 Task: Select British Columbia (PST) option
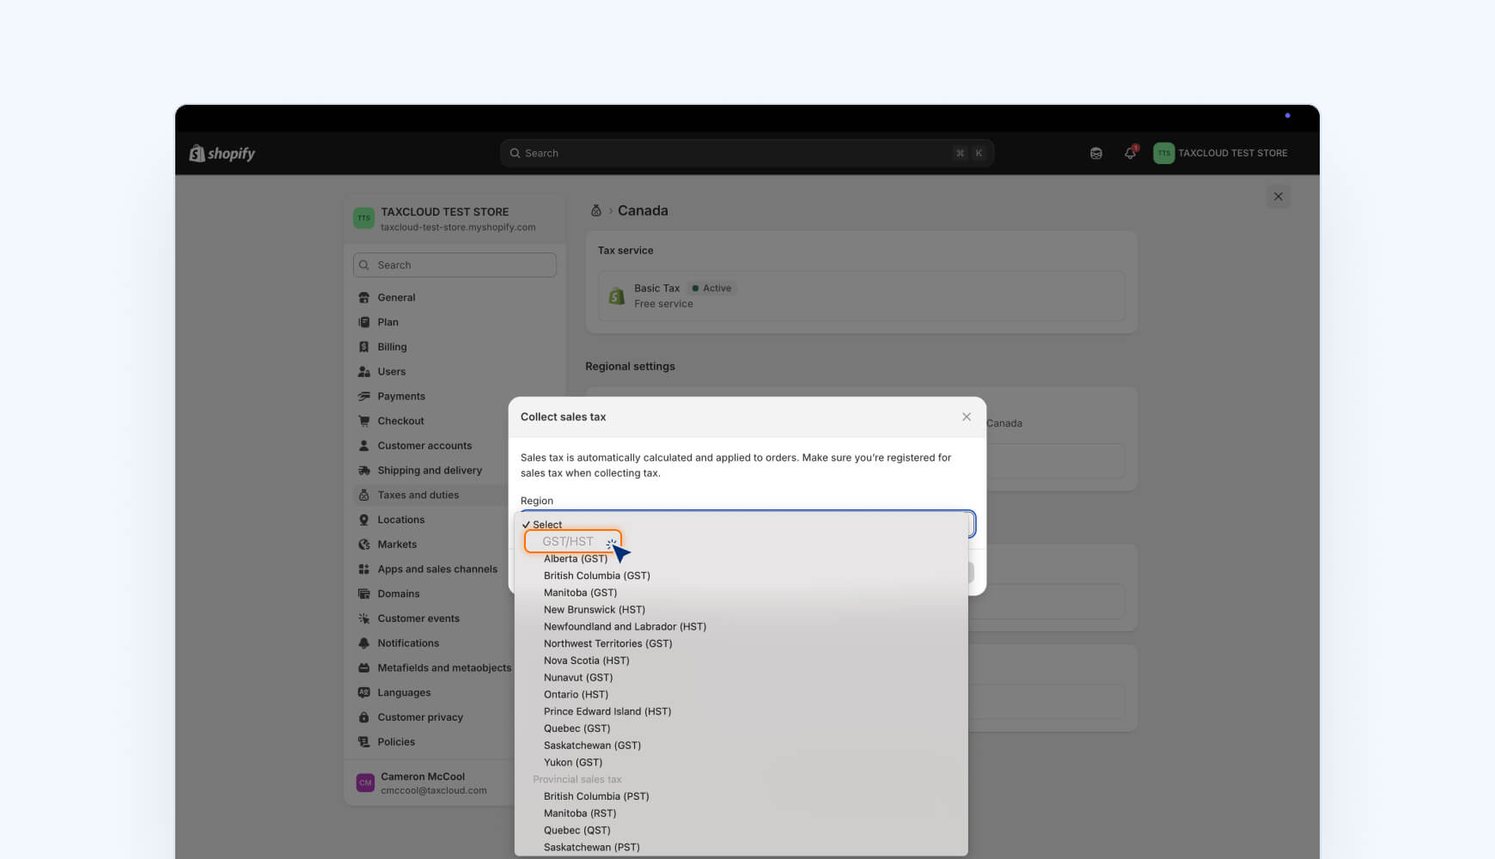pos(595,796)
